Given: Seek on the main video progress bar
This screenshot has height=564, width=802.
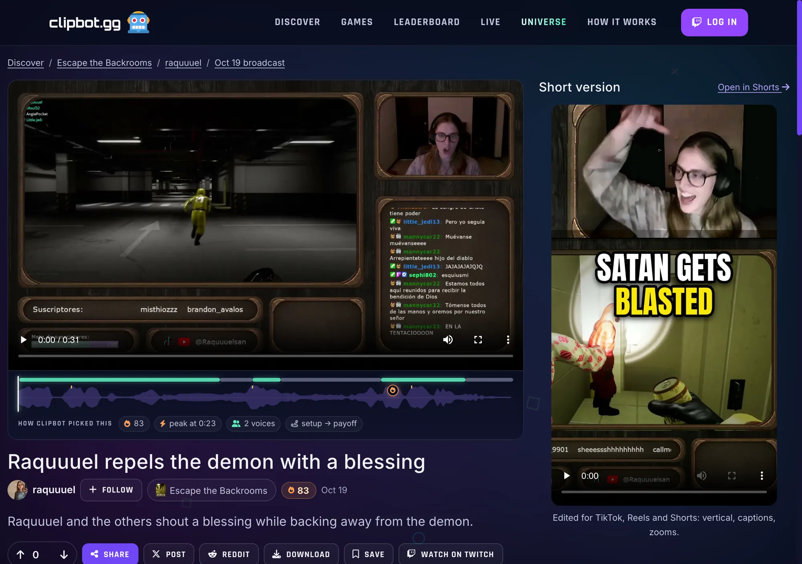Looking at the screenshot, I should pos(265,356).
